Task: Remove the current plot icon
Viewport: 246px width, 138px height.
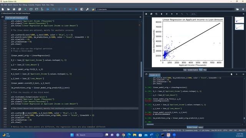Action: pyautogui.click(x=161, y=14)
